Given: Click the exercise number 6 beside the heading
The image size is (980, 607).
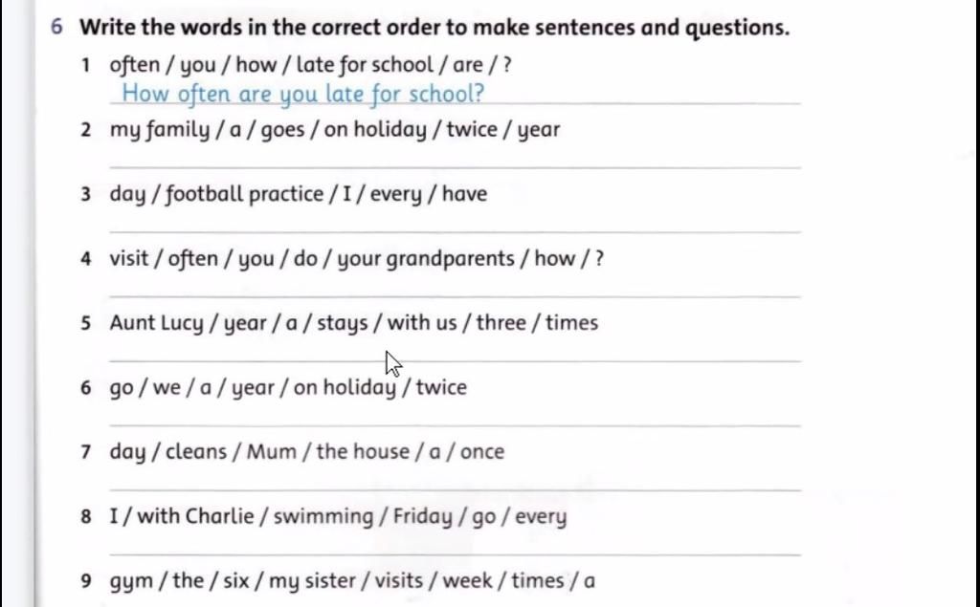Looking at the screenshot, I should (x=57, y=27).
